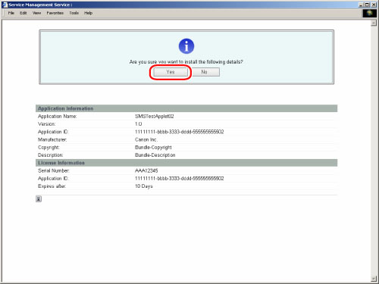Click the Version label
The width and height of the screenshot is (379, 284).
(47, 124)
